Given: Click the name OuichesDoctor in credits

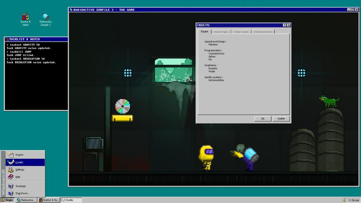Looking at the screenshot, I should pyautogui.click(x=216, y=54).
